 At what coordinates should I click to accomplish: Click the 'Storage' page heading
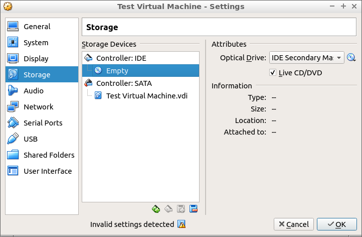tap(102, 27)
